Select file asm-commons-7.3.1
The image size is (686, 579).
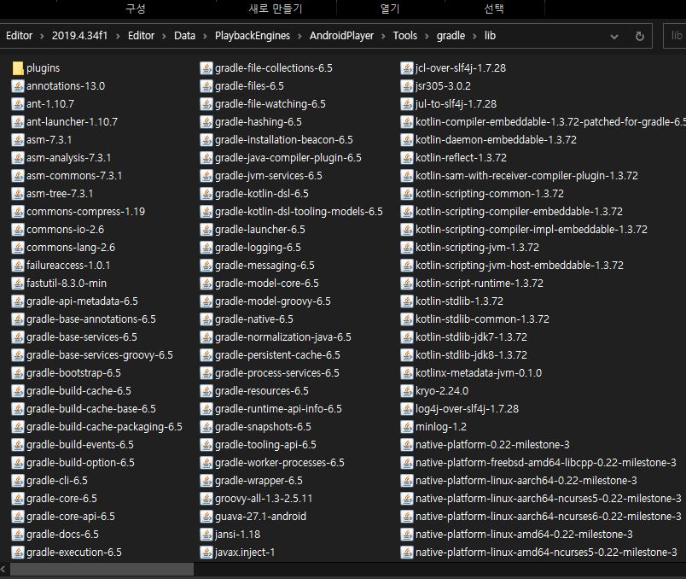(67, 176)
